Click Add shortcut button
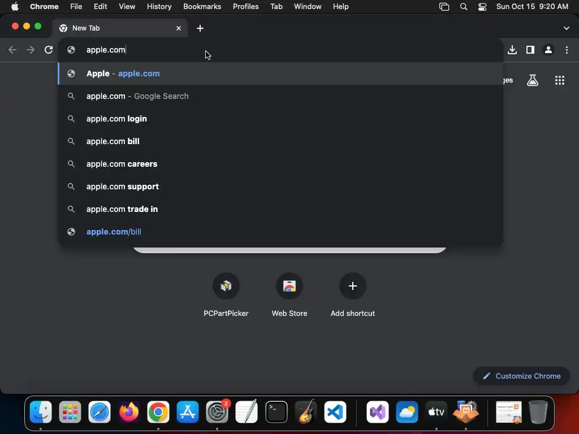This screenshot has width=579, height=434. coord(353,295)
